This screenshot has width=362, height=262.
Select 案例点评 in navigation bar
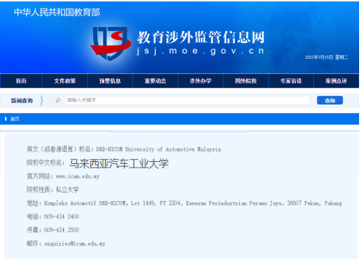click(x=337, y=81)
